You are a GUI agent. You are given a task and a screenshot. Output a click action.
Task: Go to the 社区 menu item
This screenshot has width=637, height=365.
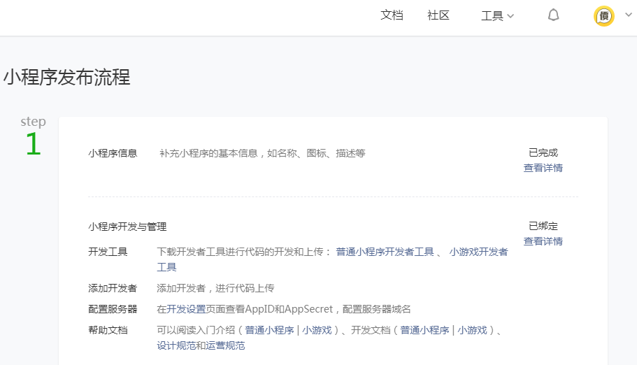click(x=438, y=15)
